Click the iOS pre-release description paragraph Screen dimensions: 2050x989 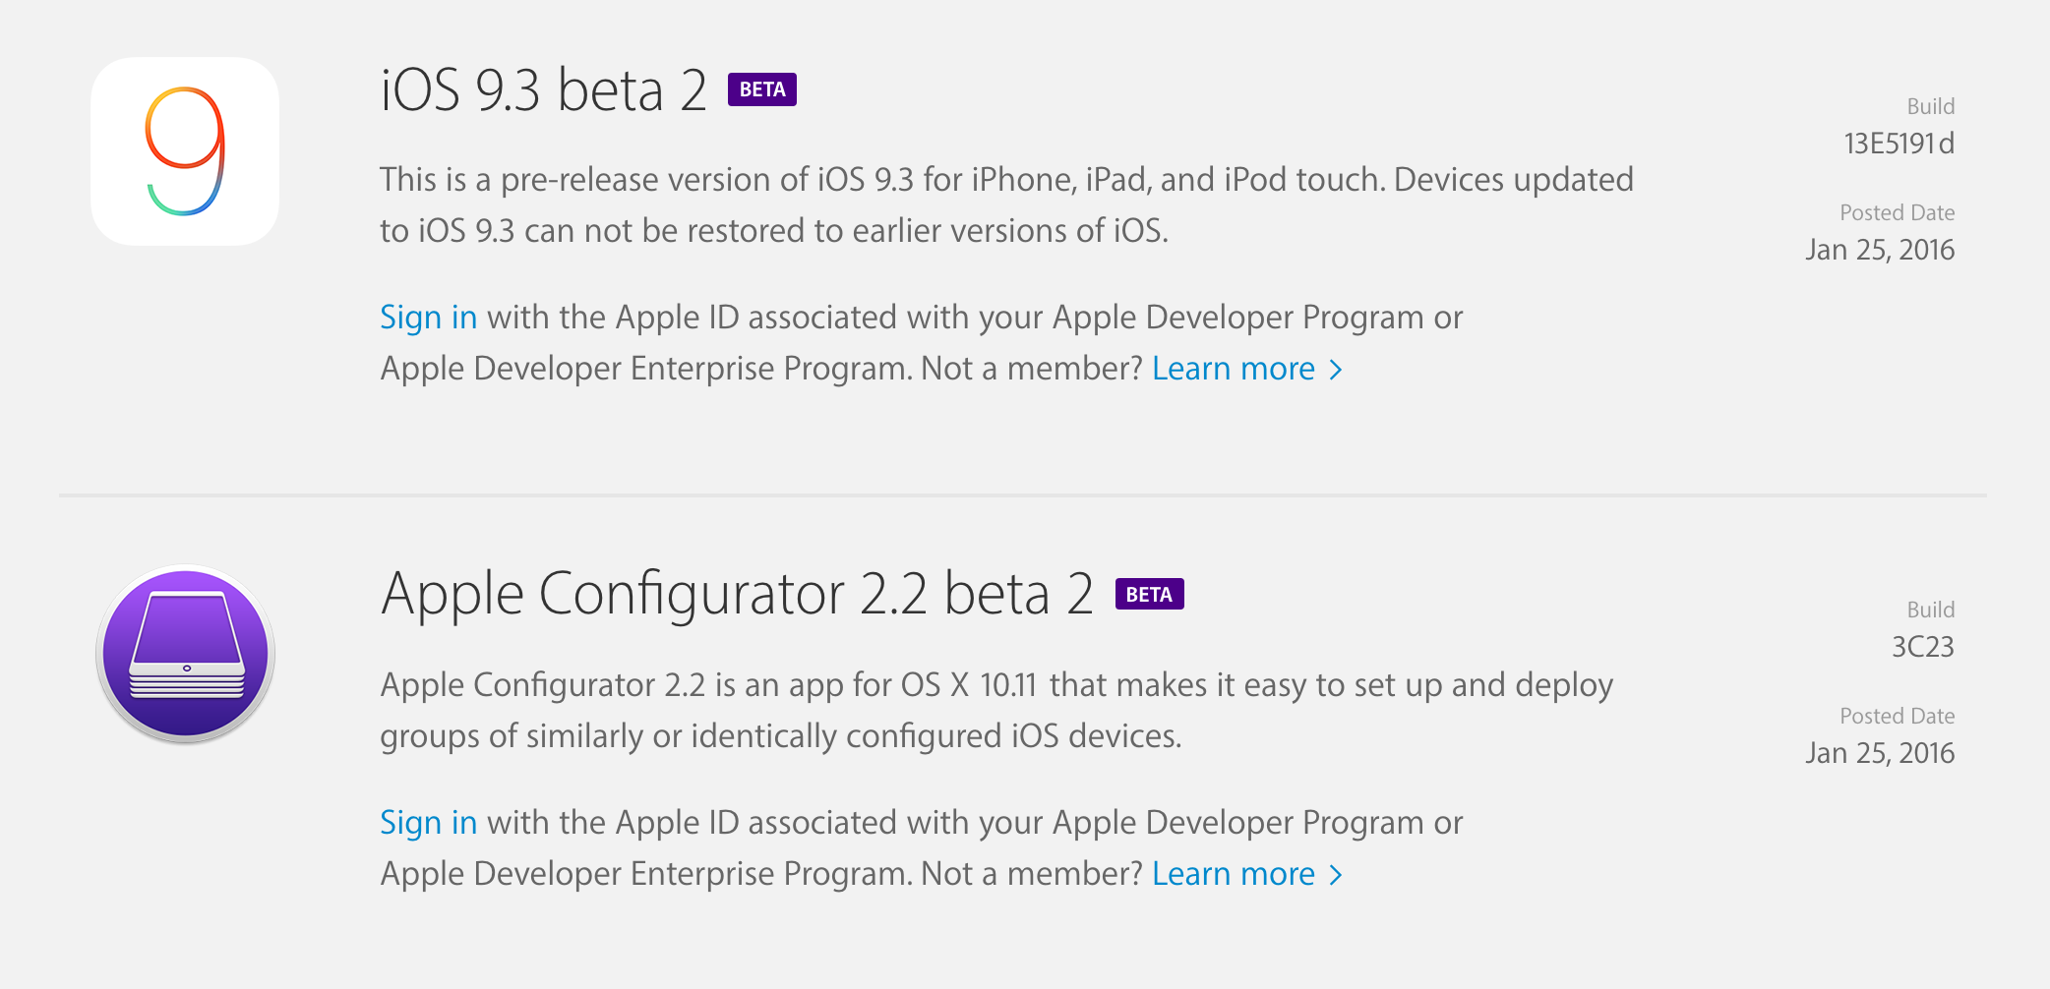[1005, 204]
